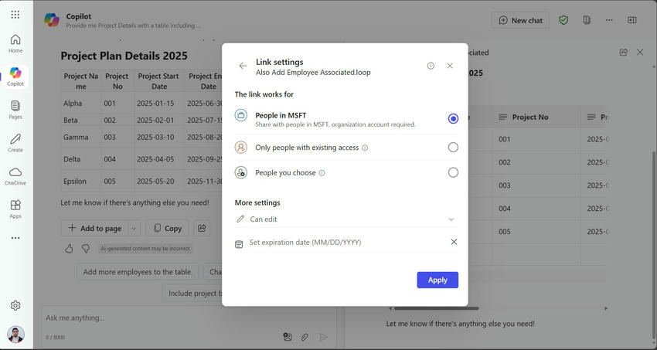Open the Create section in the sidebar
The height and width of the screenshot is (350, 657).
(15, 142)
